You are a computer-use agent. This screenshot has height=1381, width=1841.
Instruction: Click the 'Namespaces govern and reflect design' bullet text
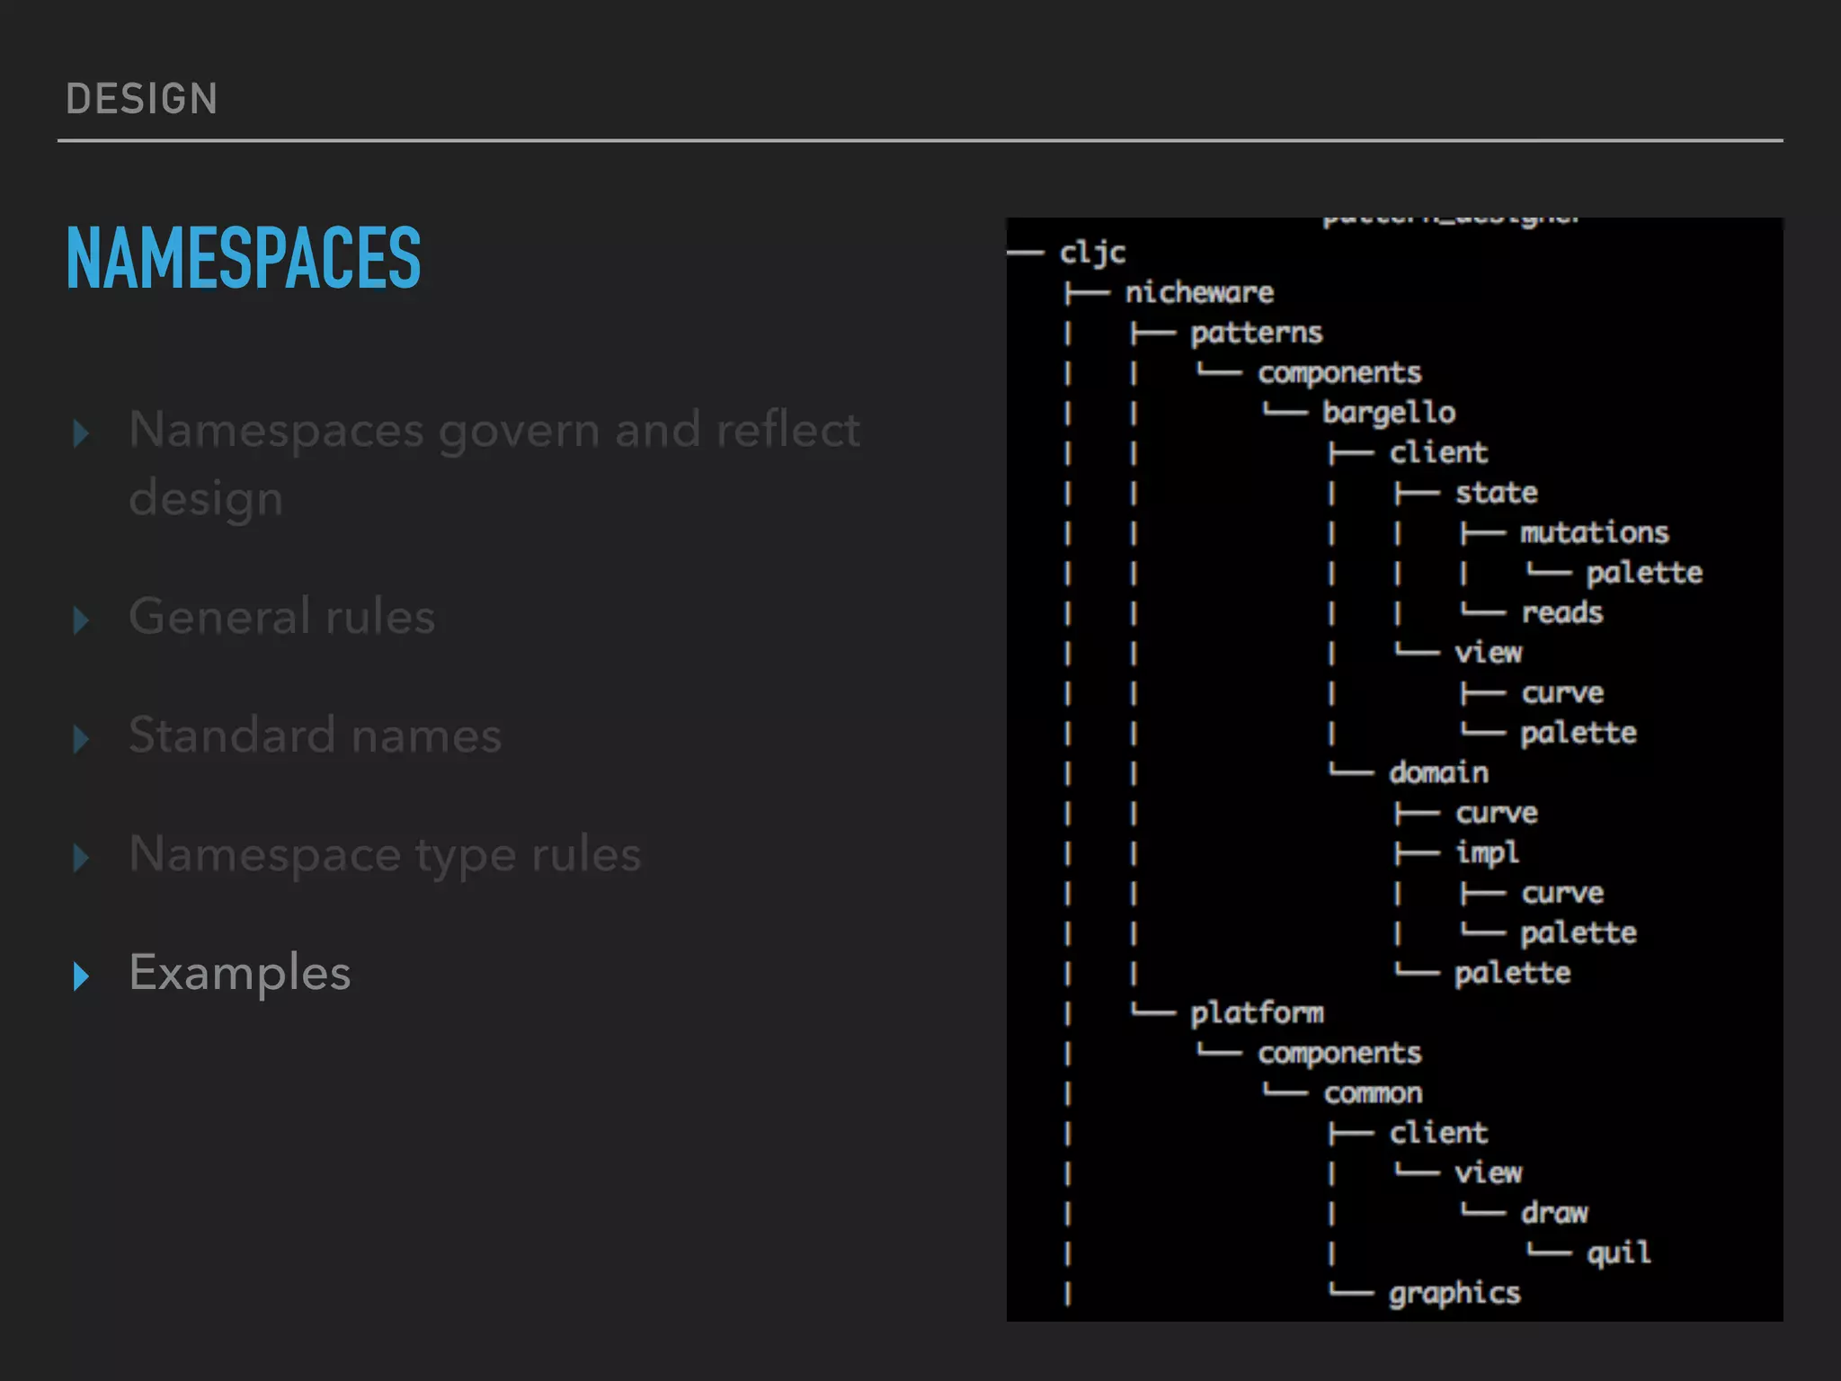click(x=494, y=464)
